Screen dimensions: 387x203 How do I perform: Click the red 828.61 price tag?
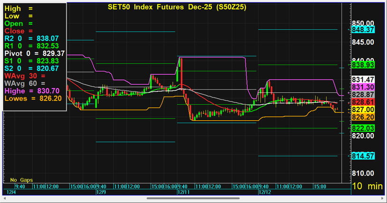[363, 102]
